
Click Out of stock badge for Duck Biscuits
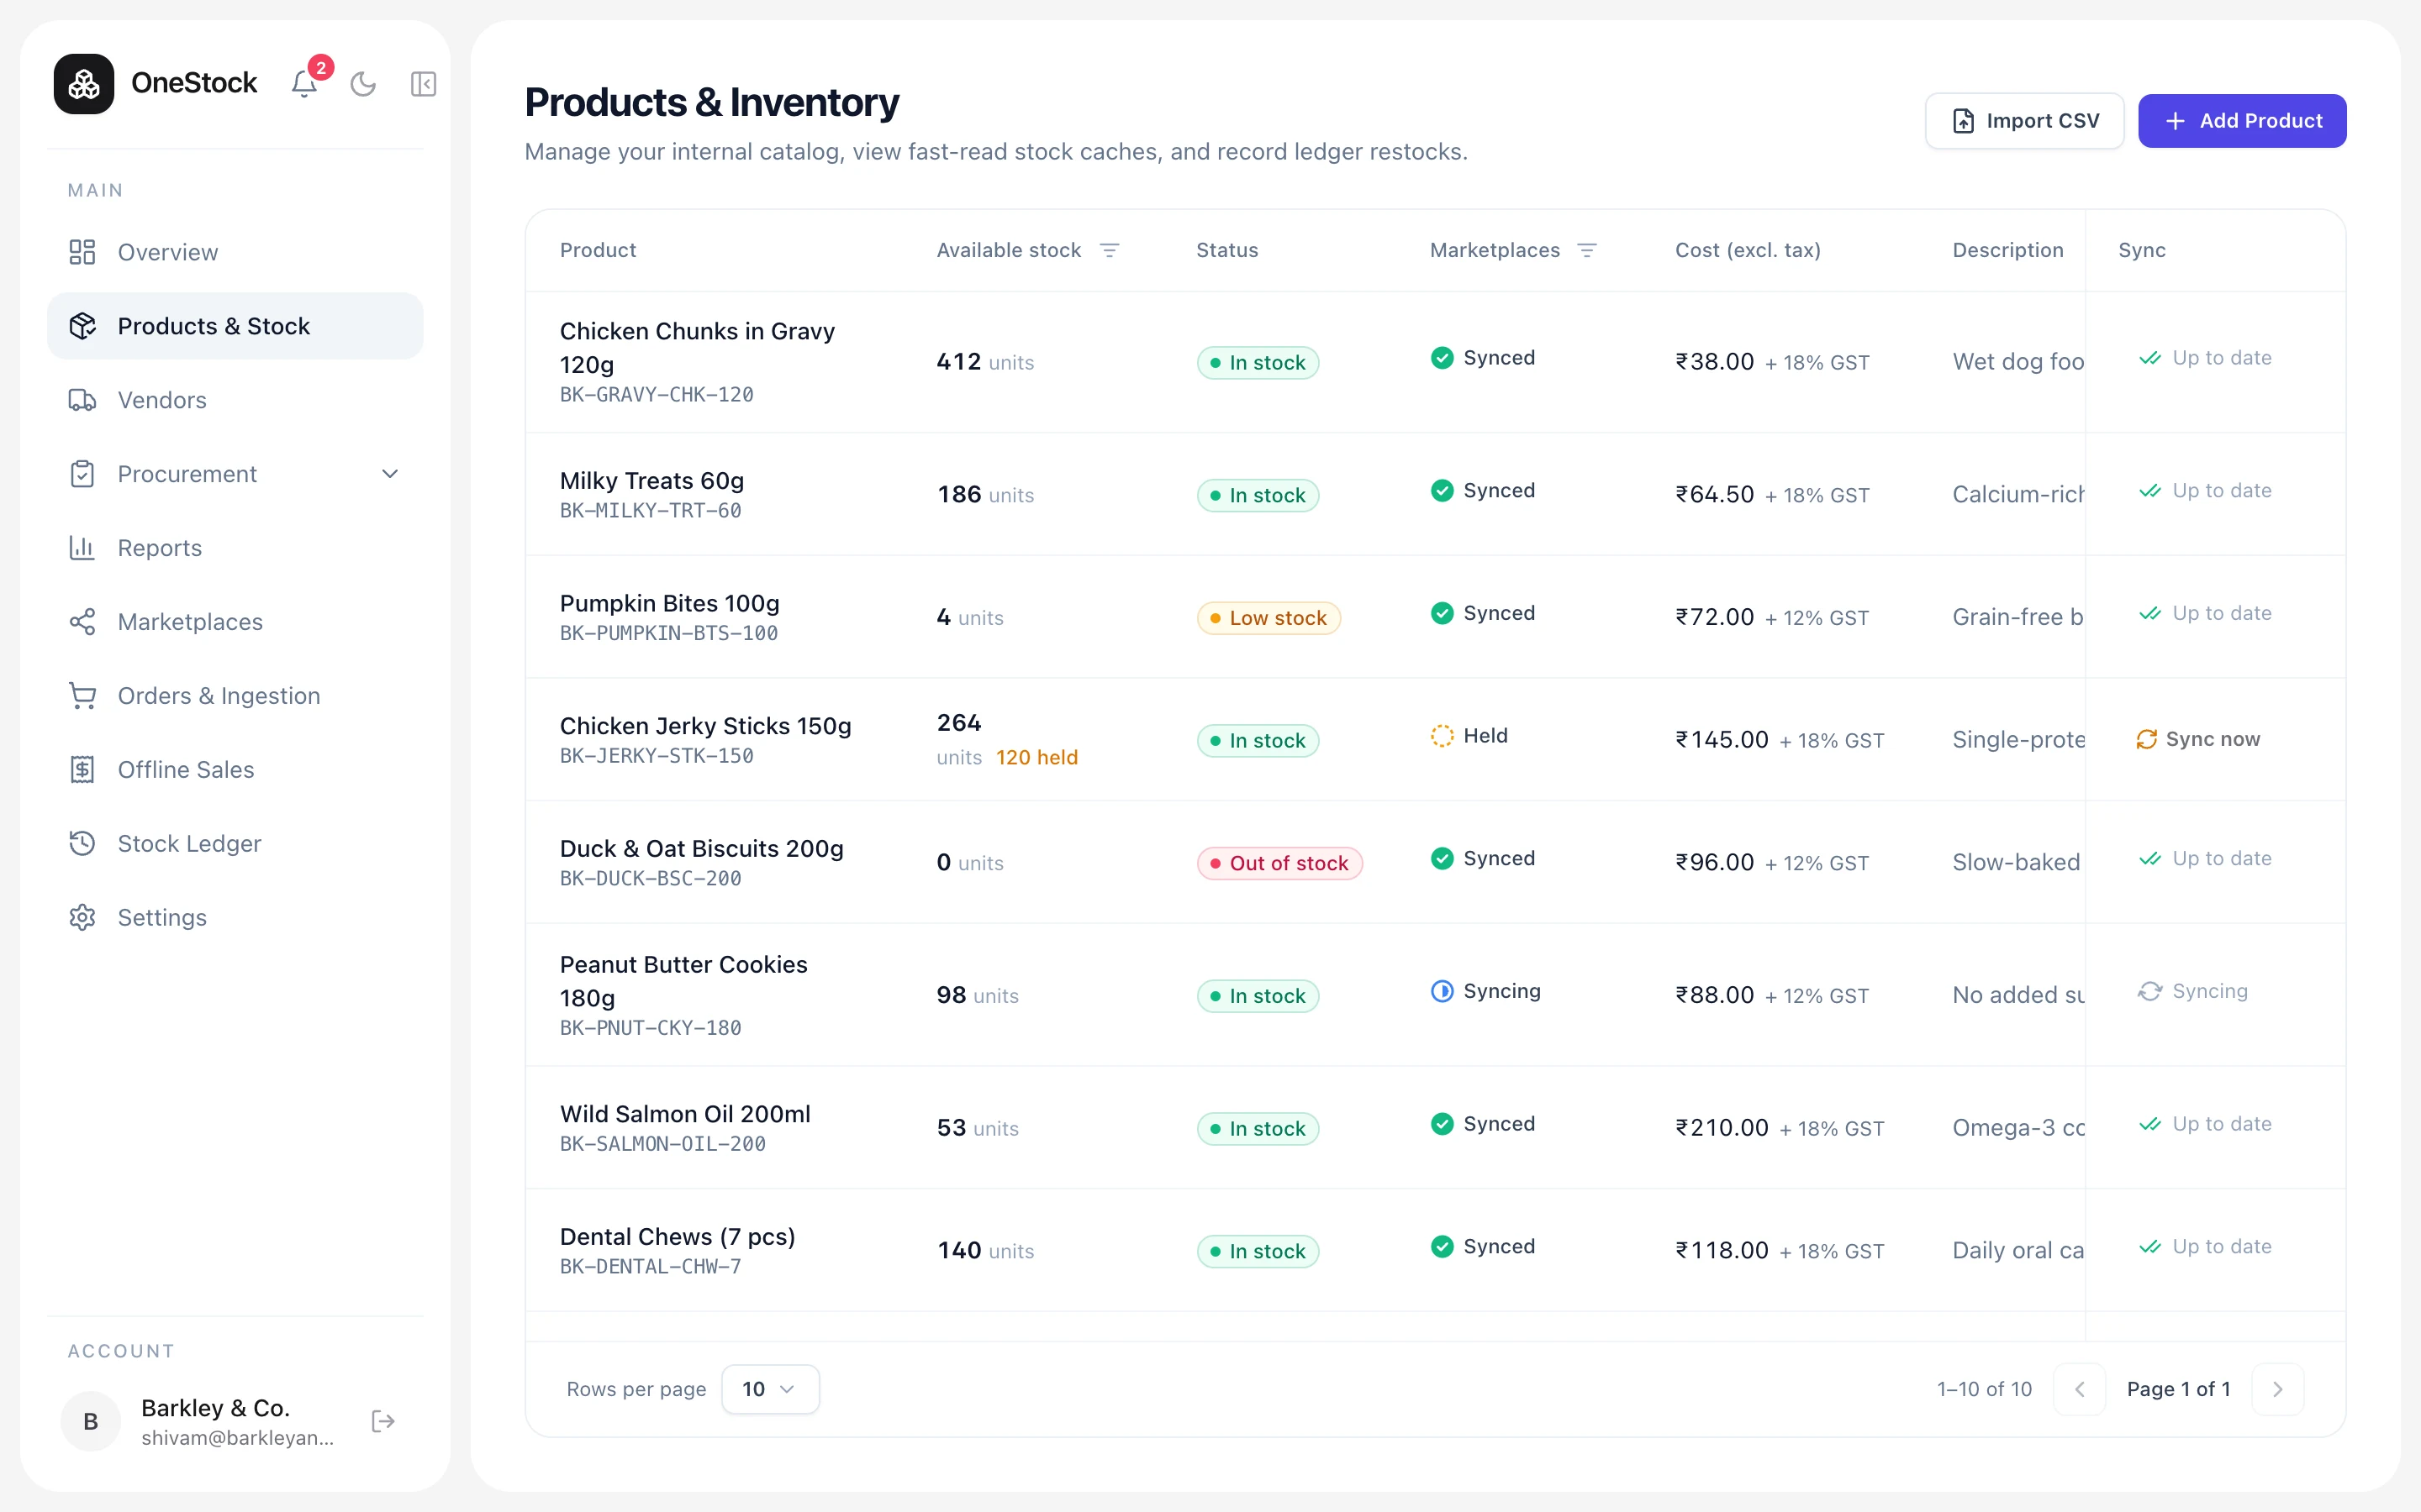click(1279, 863)
